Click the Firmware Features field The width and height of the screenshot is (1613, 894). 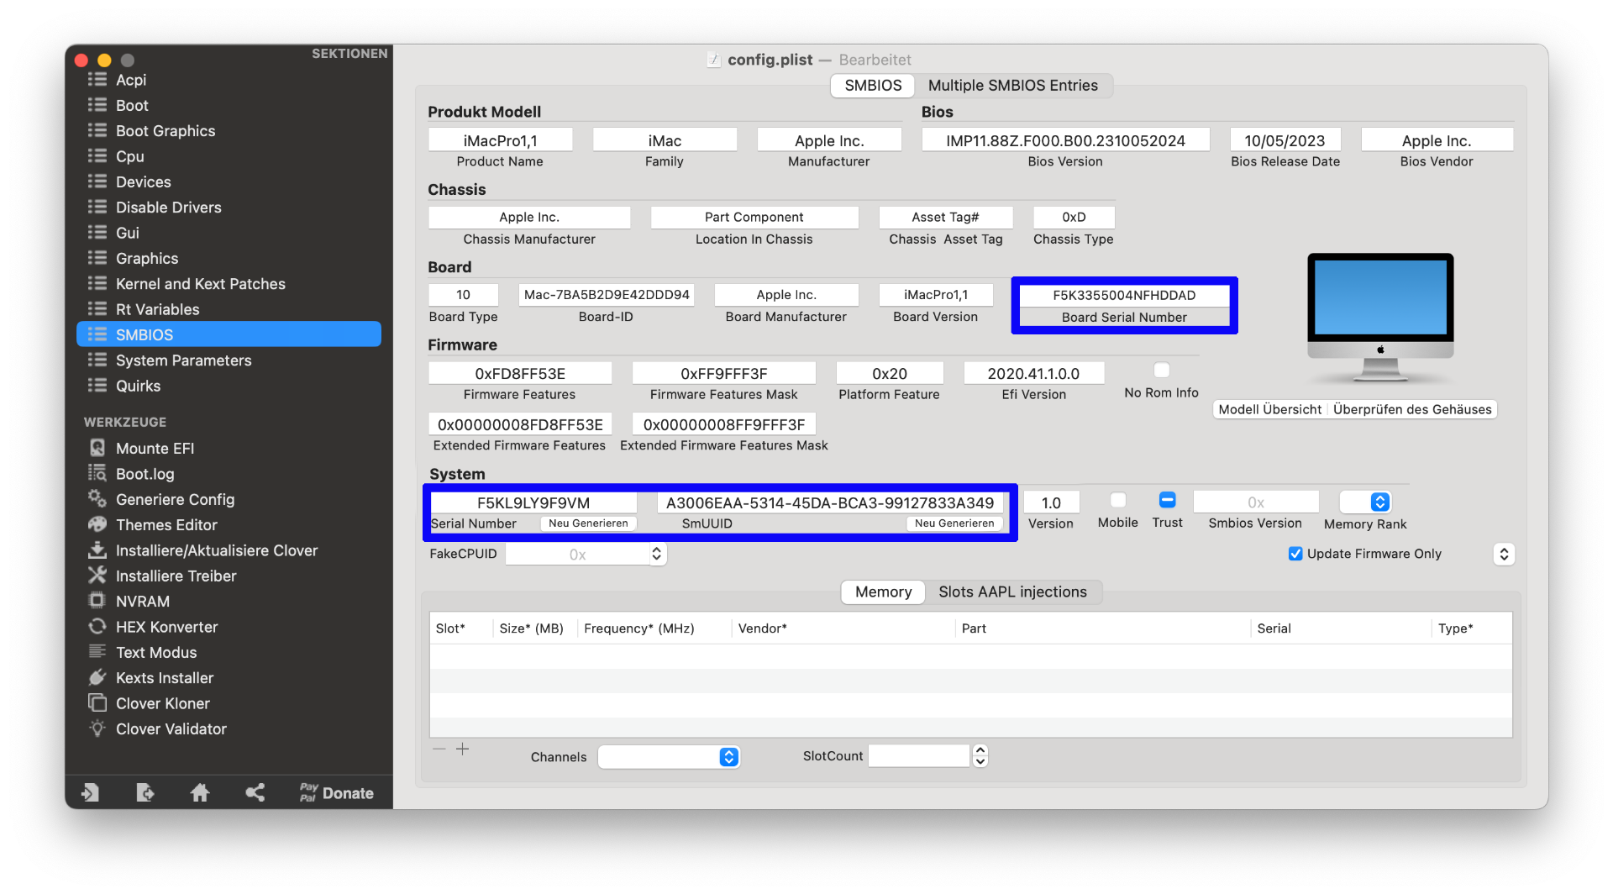tap(520, 373)
